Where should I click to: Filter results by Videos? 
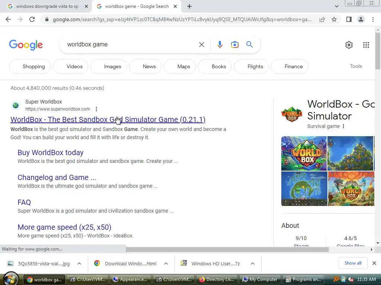(70, 66)
